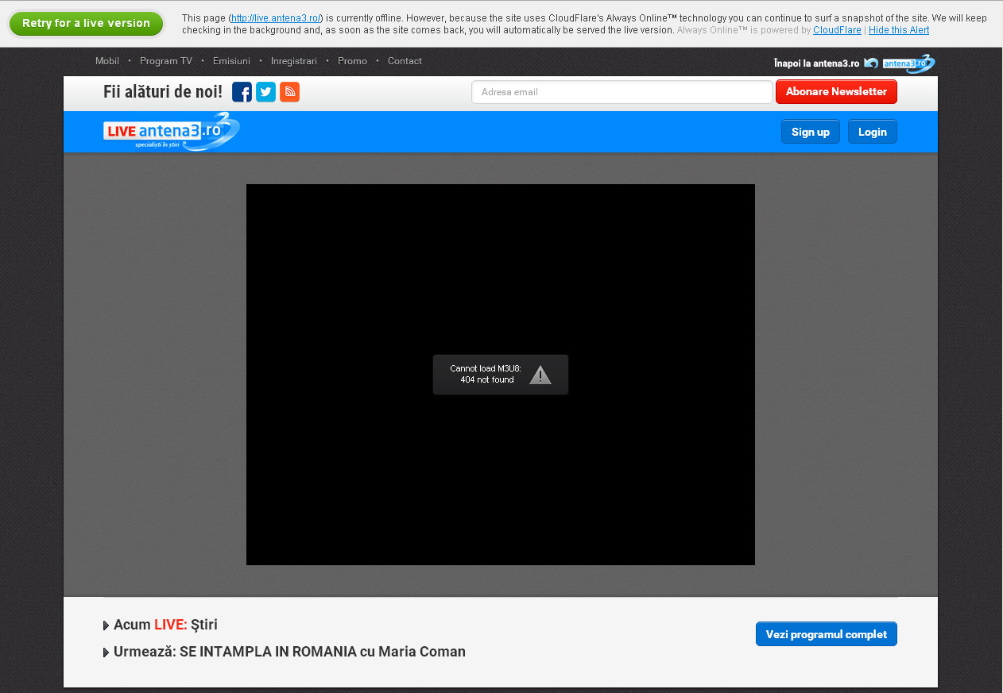1003x693 pixels.
Task: Click the Sign up button
Action: click(811, 132)
